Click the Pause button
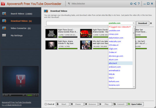156x108 pixels. point(77,104)
